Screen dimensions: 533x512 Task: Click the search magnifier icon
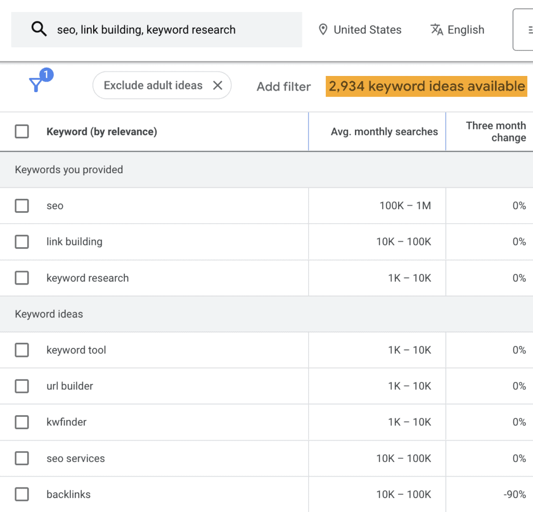tap(39, 29)
